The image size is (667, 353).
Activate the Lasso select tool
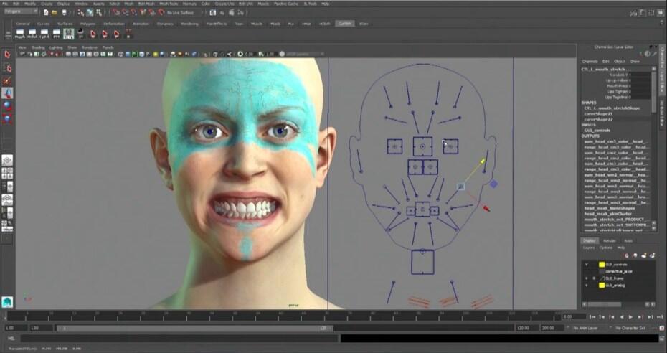7,67
